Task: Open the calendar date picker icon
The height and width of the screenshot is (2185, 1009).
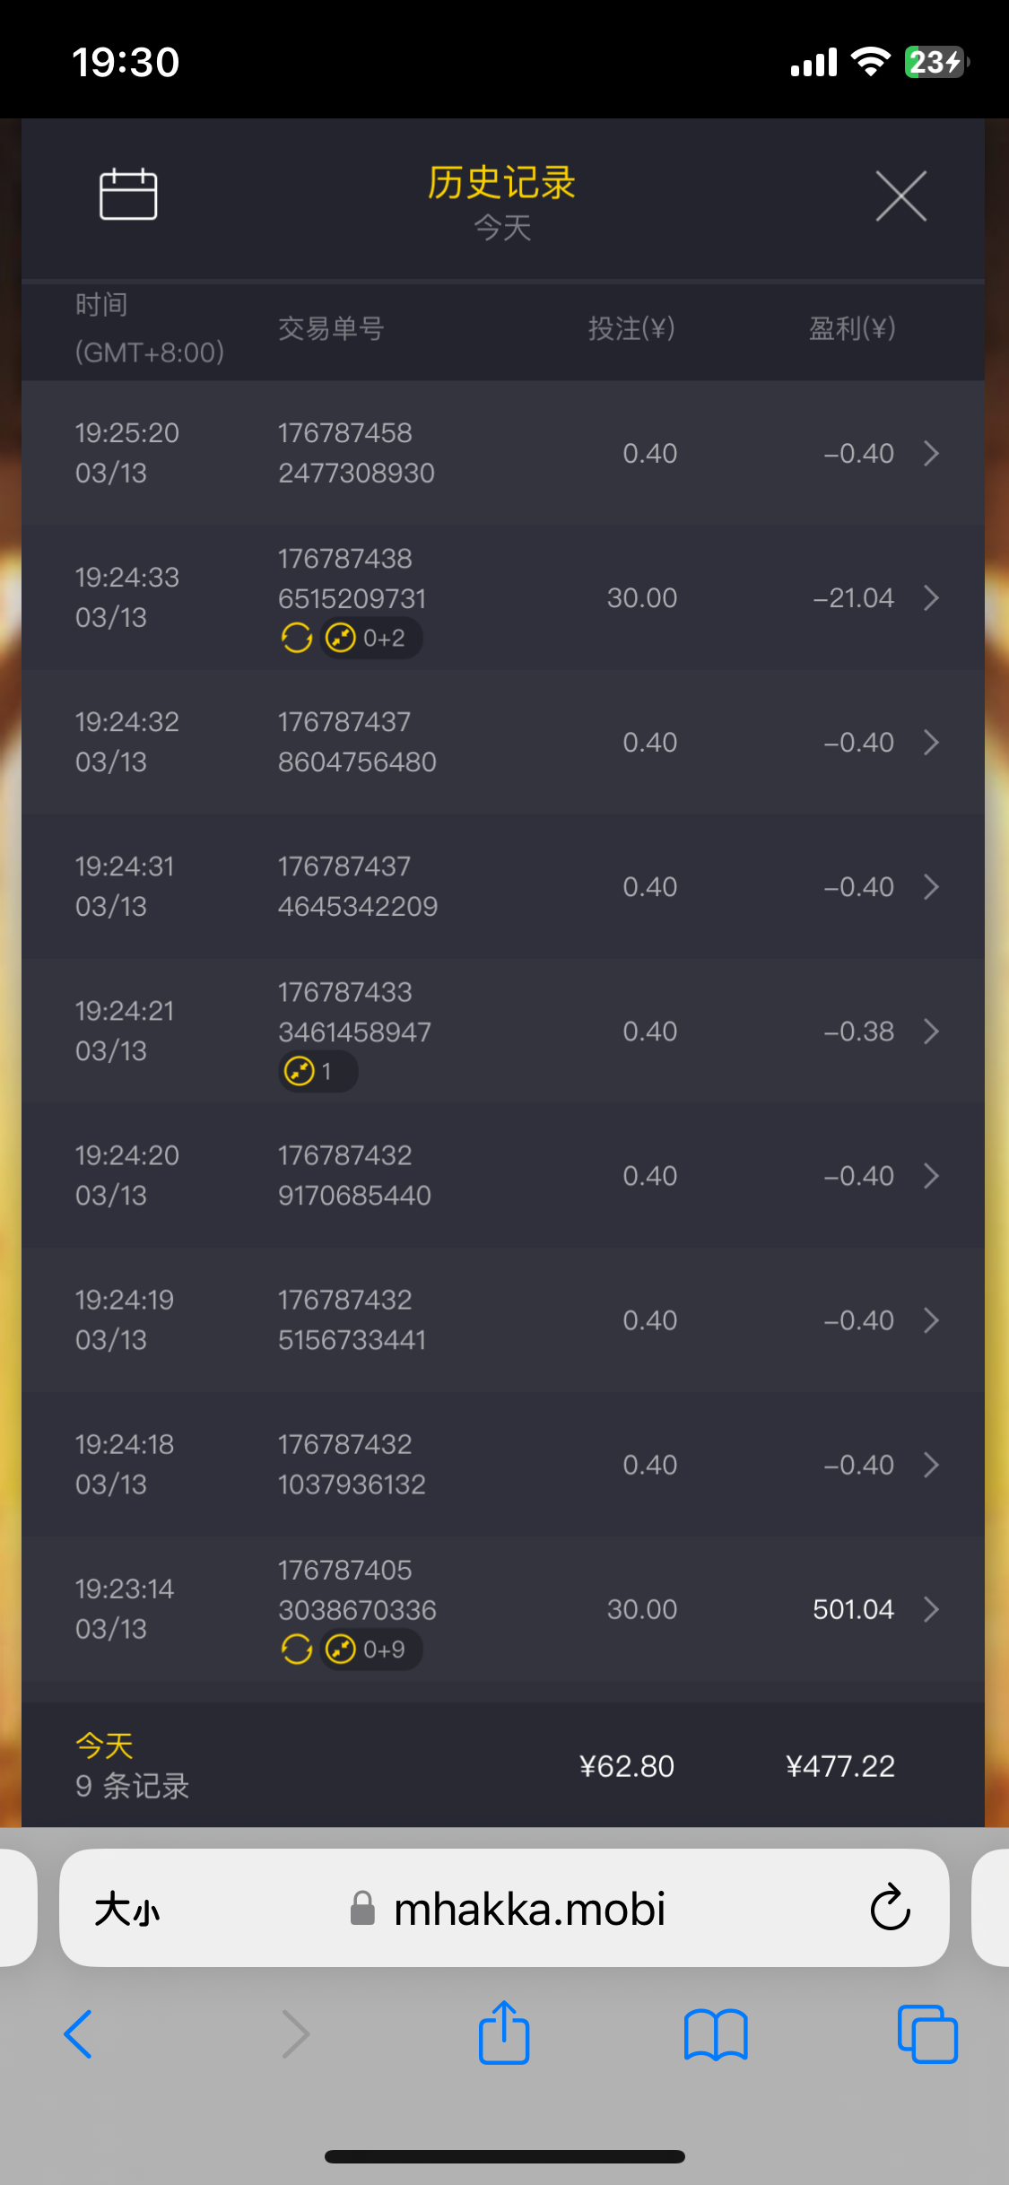Action: [x=127, y=194]
